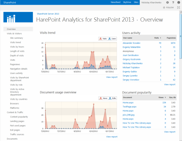Image resolution: width=182 pixels, height=141 pixels.
Task: Click the Follow star icon
Action: tap(164, 7)
